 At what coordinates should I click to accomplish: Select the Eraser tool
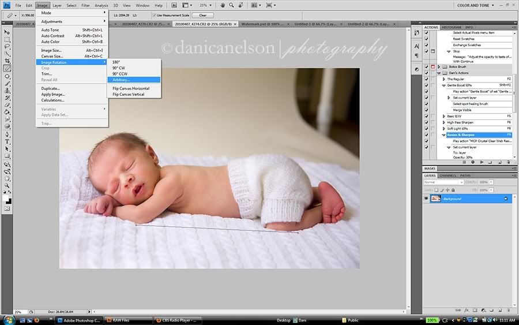[x=7, y=105]
